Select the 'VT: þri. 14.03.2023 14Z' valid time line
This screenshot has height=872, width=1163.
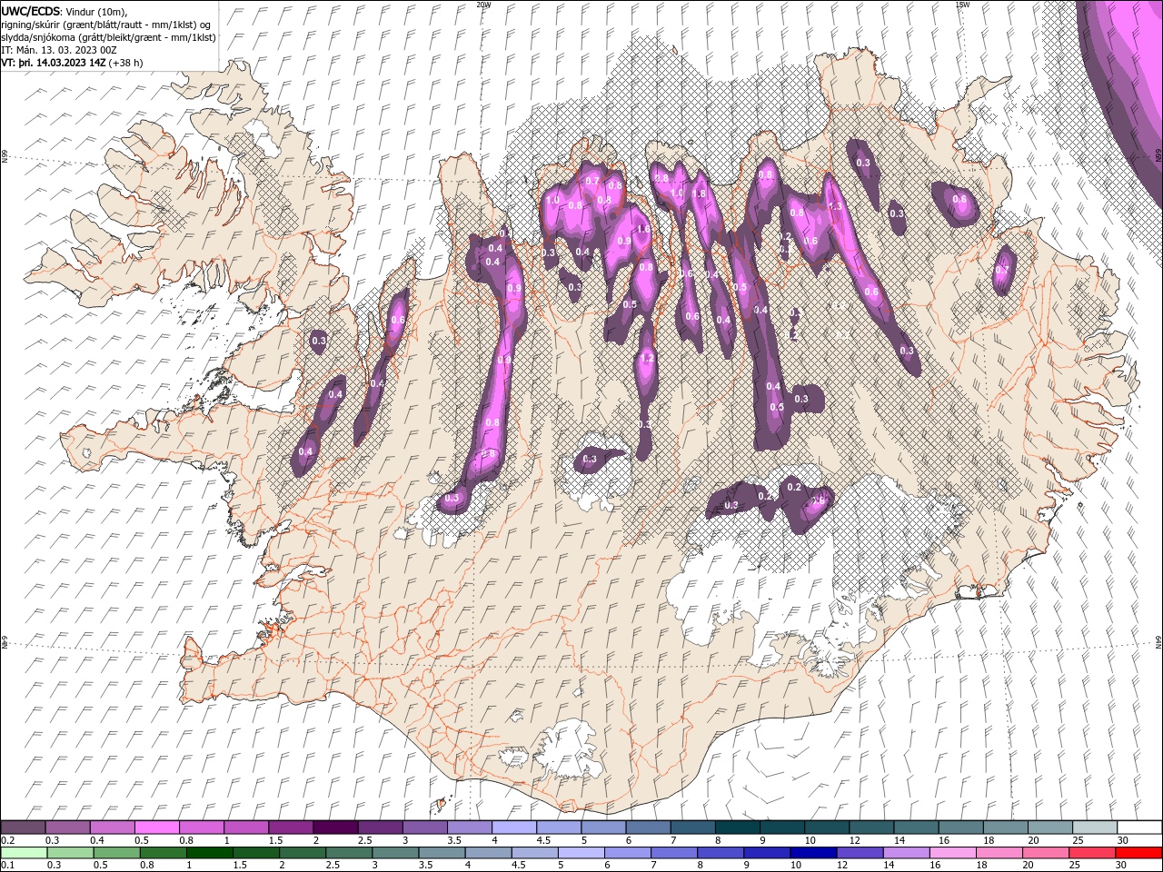click(54, 63)
